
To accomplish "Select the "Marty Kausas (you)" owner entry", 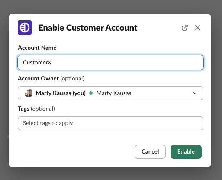I will pyautogui.click(x=61, y=93).
